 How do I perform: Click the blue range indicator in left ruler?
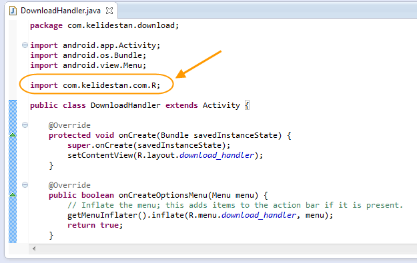13,171
